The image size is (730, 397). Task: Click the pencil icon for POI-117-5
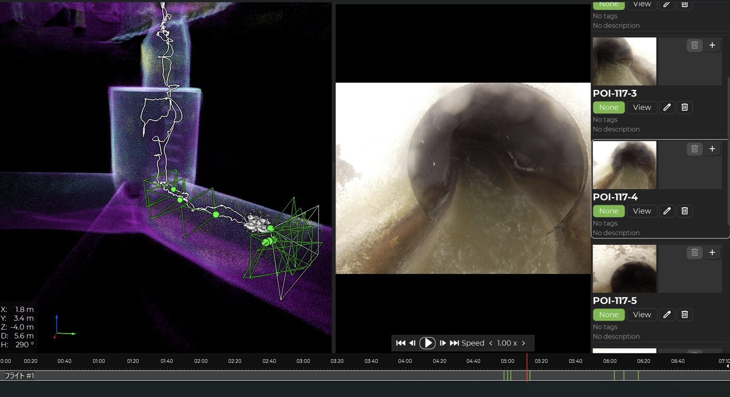[x=667, y=315]
